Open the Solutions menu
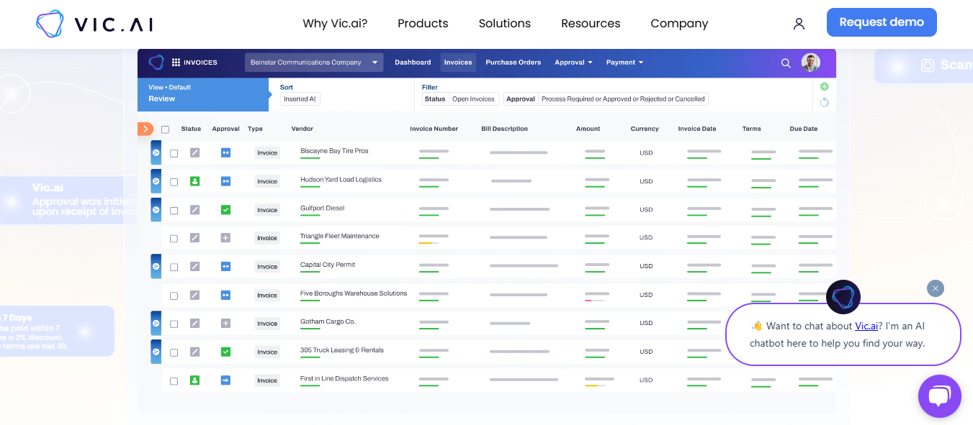The image size is (973, 425). click(x=505, y=23)
